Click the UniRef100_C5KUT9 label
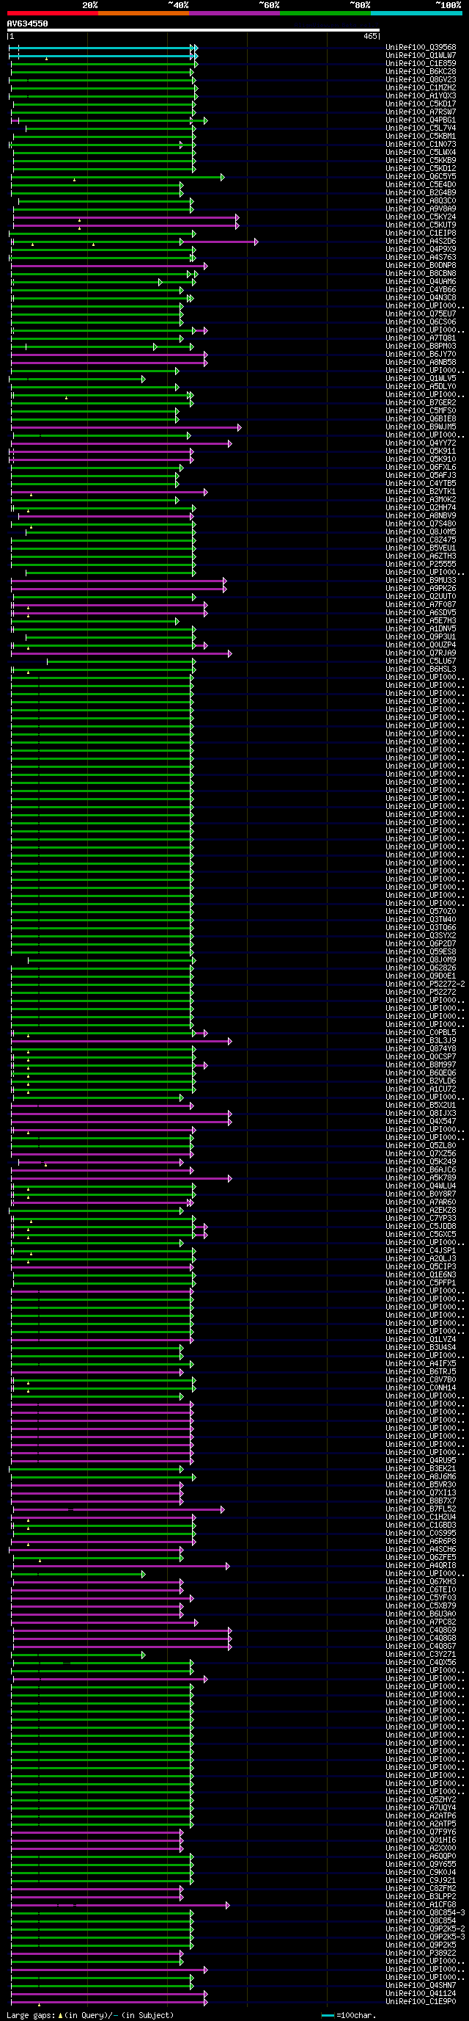Screen dimensions: 469x2021 (x=421, y=225)
